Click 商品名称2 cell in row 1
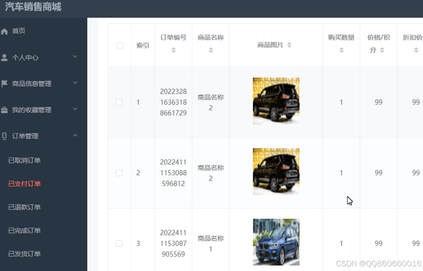Screen dimensions: 423x271 [211, 103]
